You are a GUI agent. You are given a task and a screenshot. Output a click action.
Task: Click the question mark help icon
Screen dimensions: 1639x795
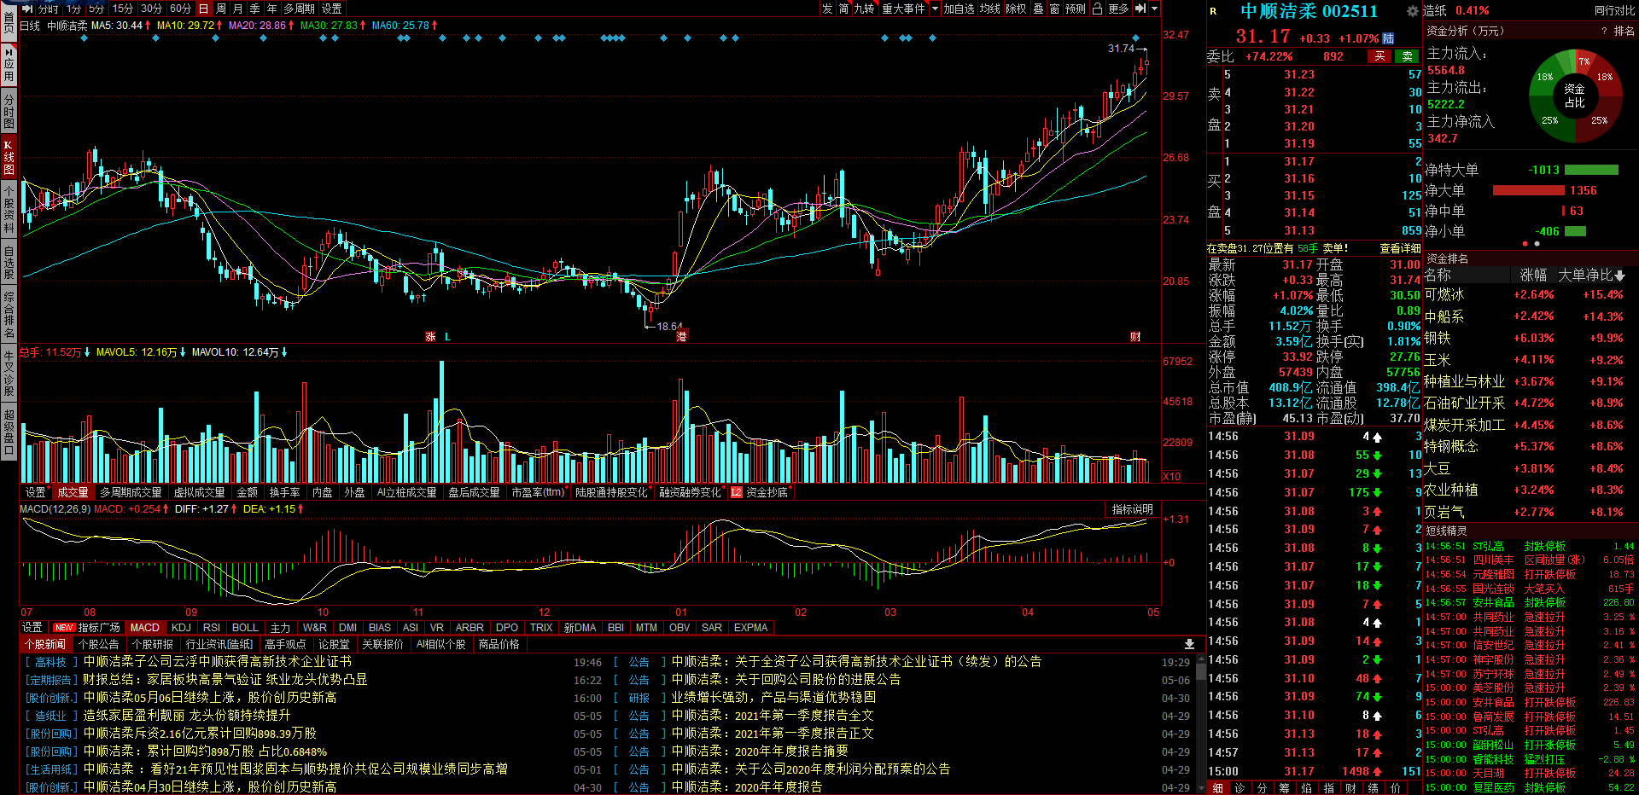coord(1605,31)
